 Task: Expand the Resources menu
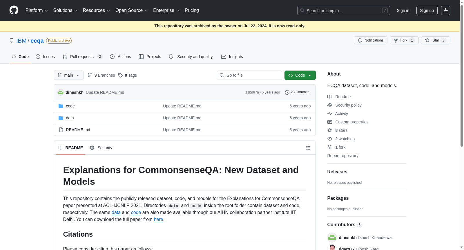[x=96, y=10]
